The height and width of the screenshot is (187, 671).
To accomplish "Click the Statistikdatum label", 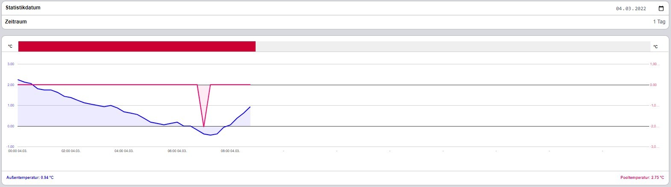I will pos(23,8).
